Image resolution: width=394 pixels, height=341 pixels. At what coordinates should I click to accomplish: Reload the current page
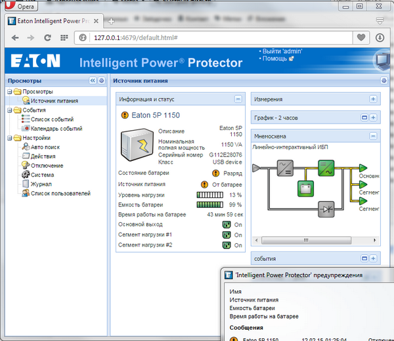tap(47, 37)
